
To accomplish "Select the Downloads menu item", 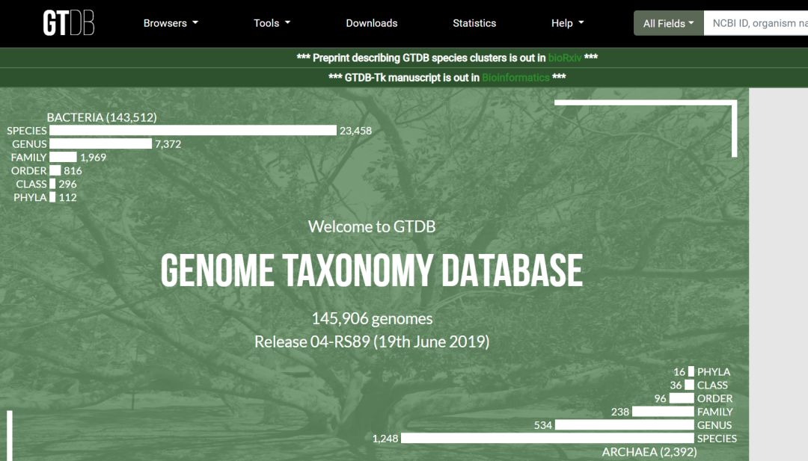I will point(372,23).
